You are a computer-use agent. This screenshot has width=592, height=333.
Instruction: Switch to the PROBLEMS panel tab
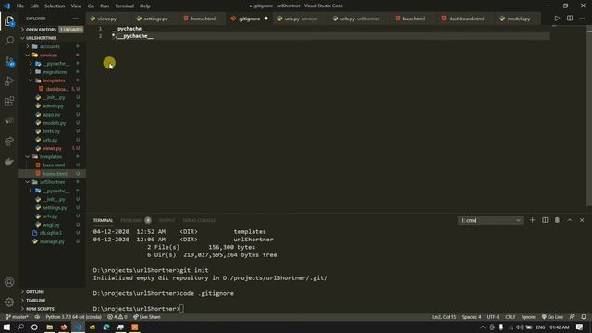(131, 220)
